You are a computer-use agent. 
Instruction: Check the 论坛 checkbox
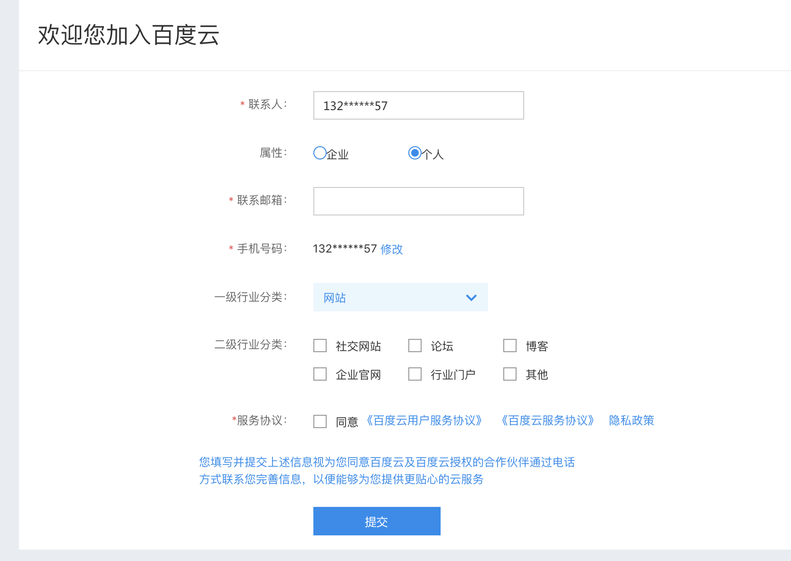[x=415, y=346]
